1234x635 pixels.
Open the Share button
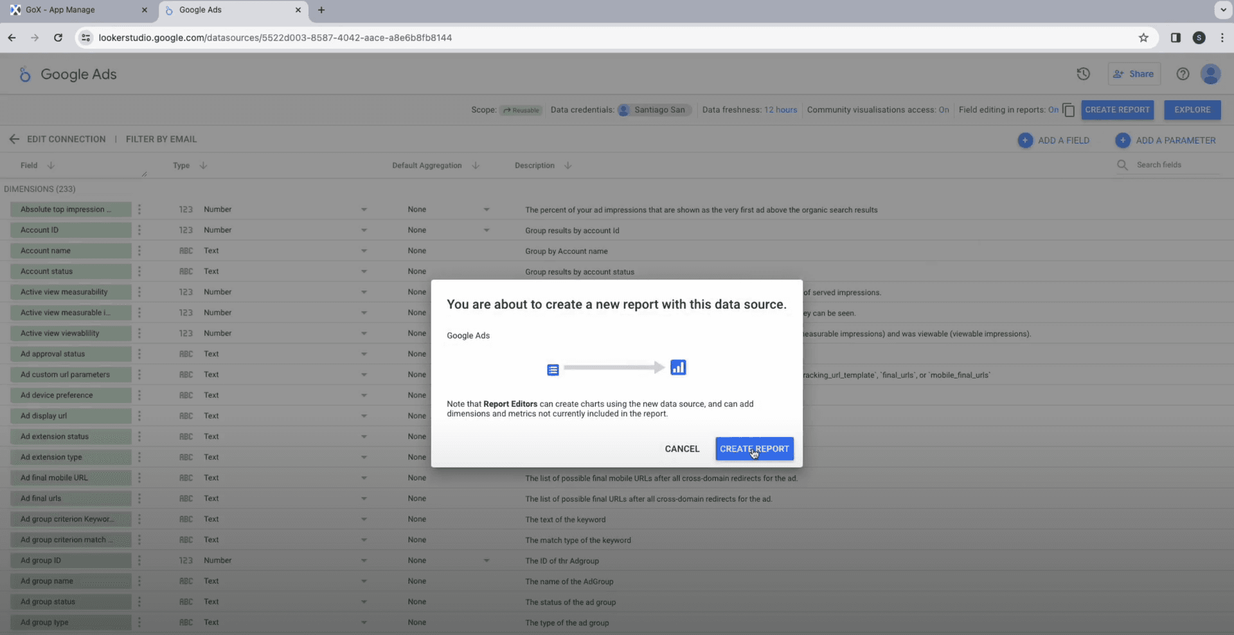(1134, 74)
